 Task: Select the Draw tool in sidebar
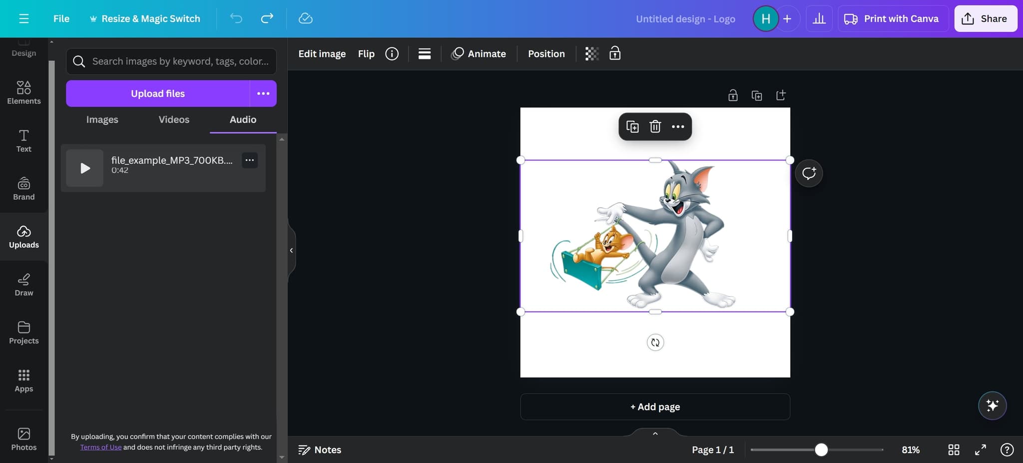(23, 285)
